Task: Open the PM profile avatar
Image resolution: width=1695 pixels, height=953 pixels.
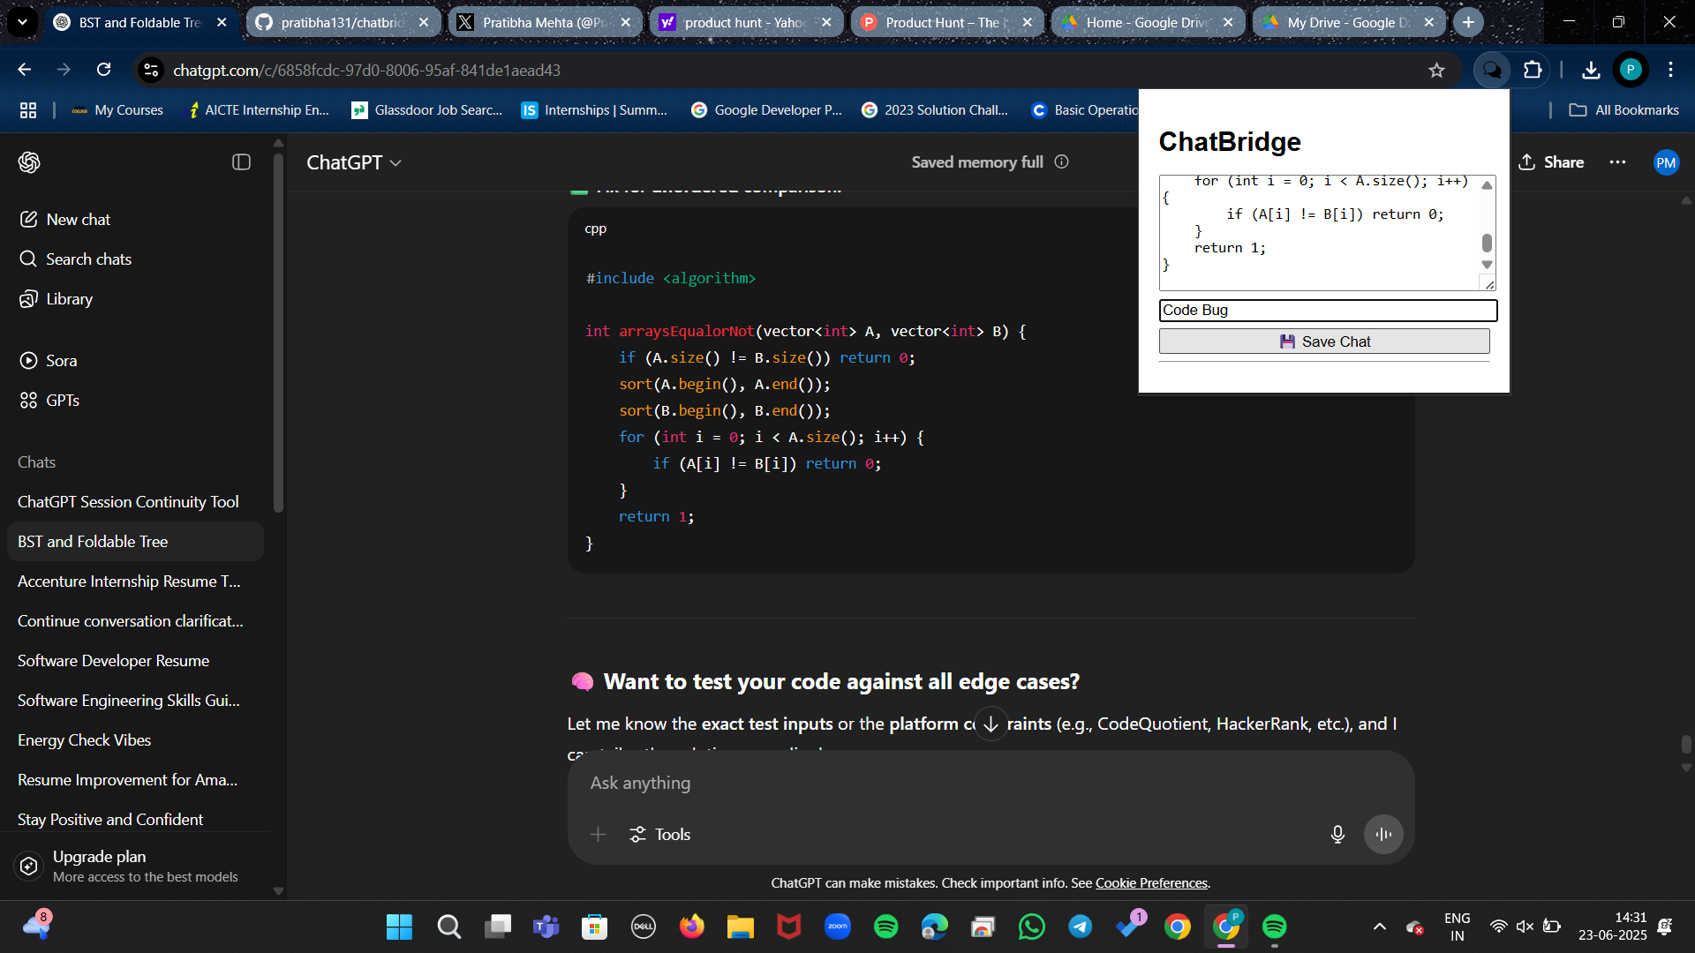Action: tap(1666, 162)
